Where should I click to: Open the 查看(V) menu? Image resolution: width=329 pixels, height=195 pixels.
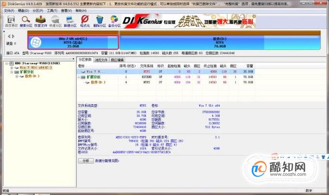(x=66, y=11)
